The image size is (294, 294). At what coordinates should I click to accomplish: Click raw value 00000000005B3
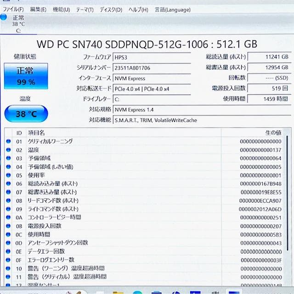(x=261, y=235)
